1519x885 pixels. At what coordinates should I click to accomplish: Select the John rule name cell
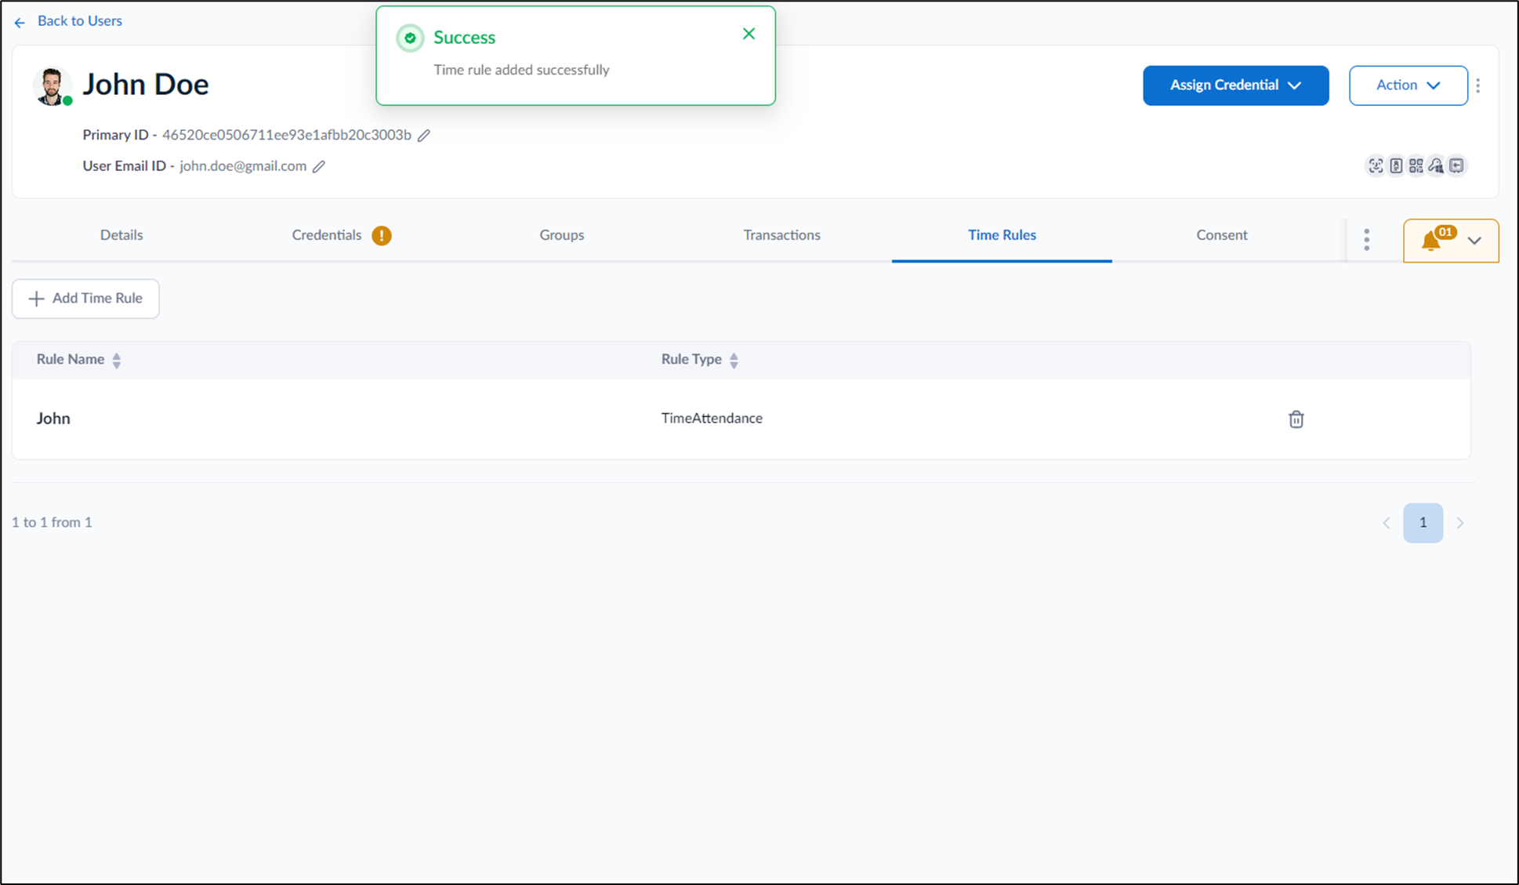[x=53, y=419]
